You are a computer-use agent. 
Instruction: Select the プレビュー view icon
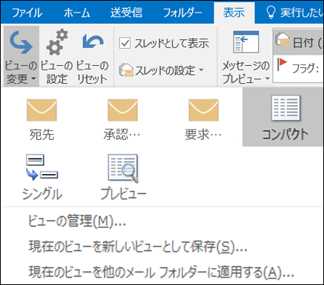click(123, 168)
